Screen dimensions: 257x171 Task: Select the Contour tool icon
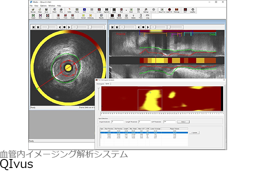tap(112, 16)
